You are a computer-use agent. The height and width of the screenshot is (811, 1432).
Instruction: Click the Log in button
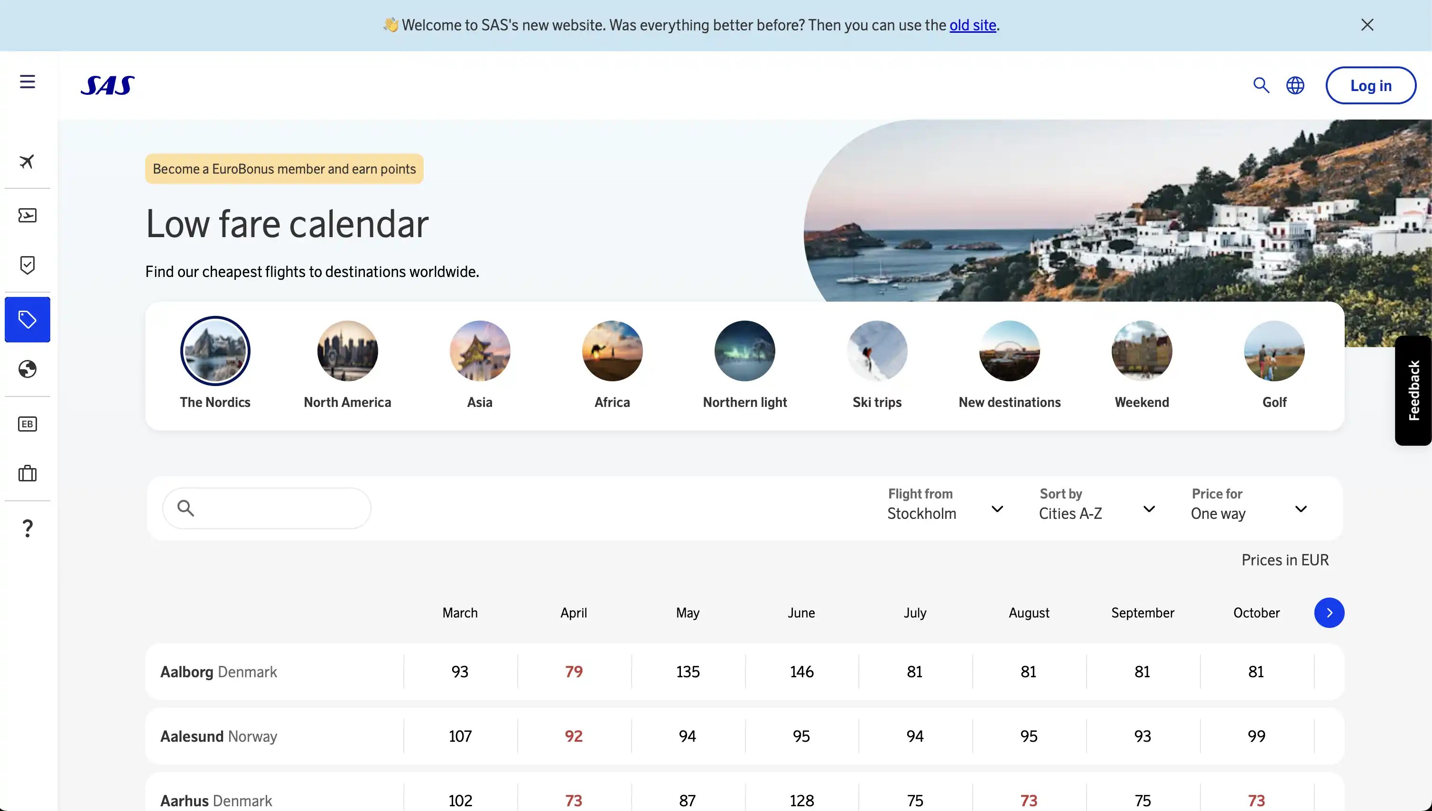(x=1371, y=85)
